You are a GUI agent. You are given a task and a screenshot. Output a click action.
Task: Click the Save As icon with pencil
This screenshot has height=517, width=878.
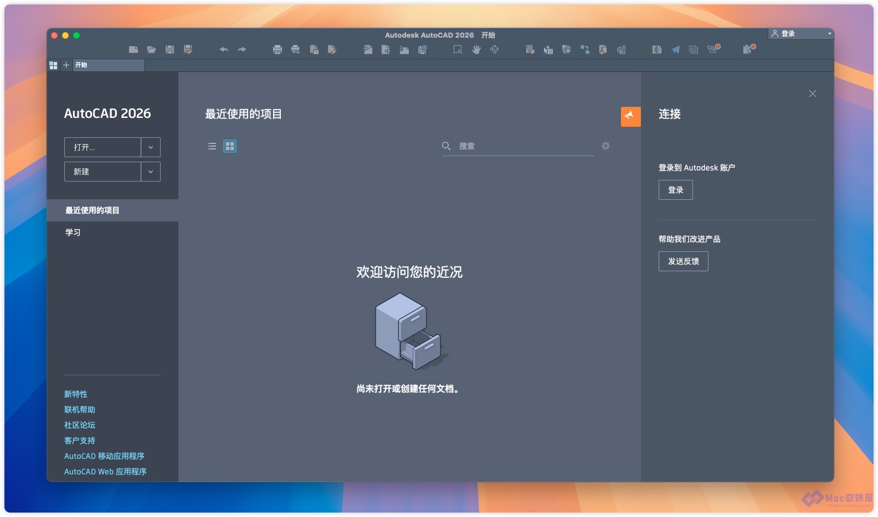coord(188,49)
